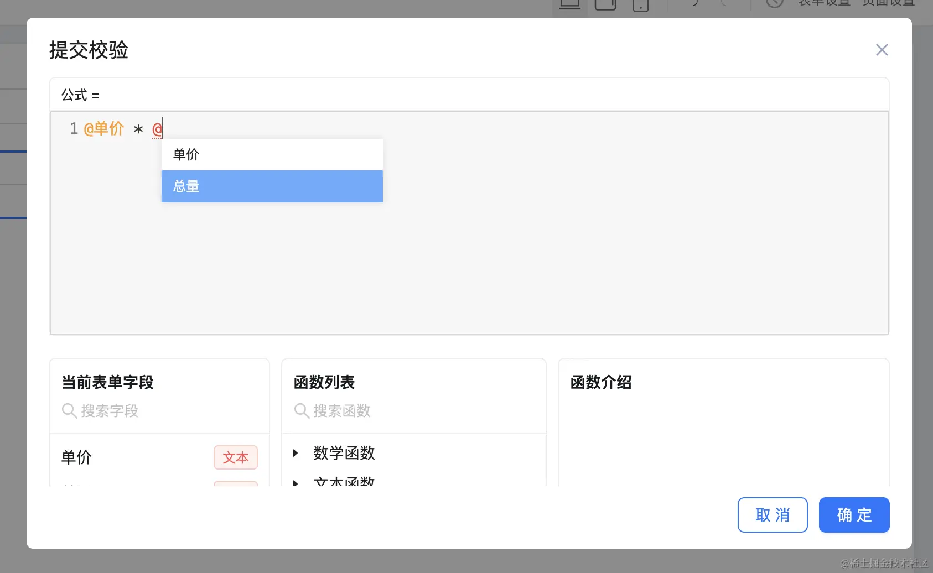Confirm with the 确定 button
This screenshot has width=933, height=573.
(854, 515)
